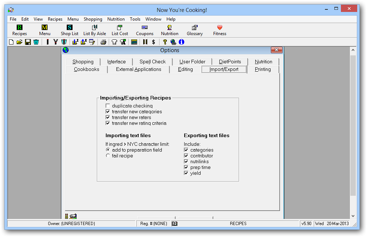Click the globe web link icon
The image size is (367, 237).
pyautogui.click(x=173, y=42)
